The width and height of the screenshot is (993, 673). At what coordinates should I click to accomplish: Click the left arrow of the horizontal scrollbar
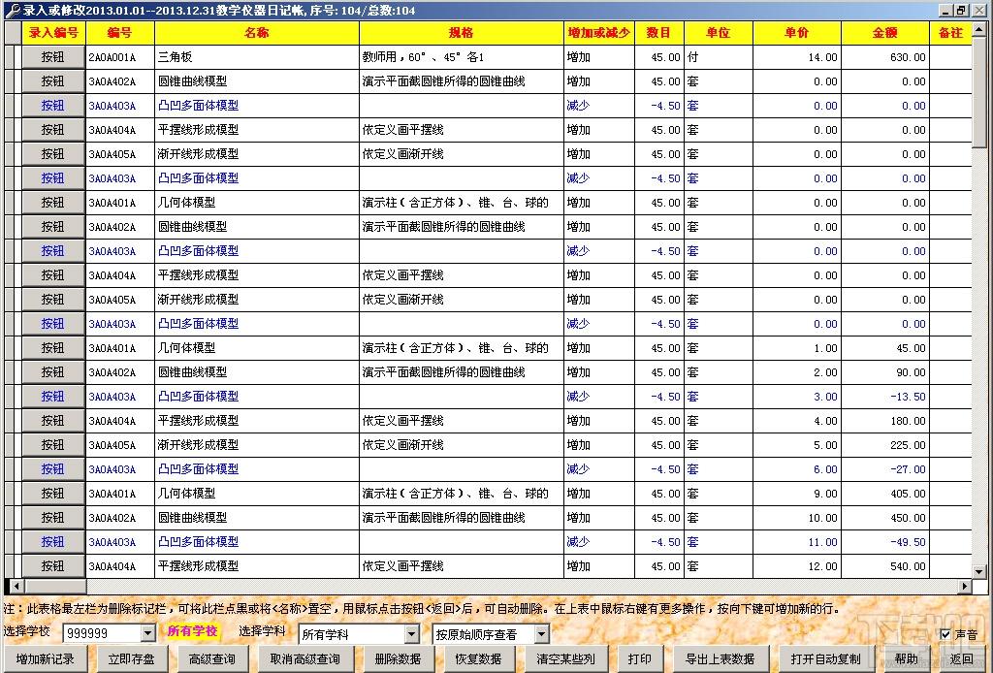tap(16, 586)
